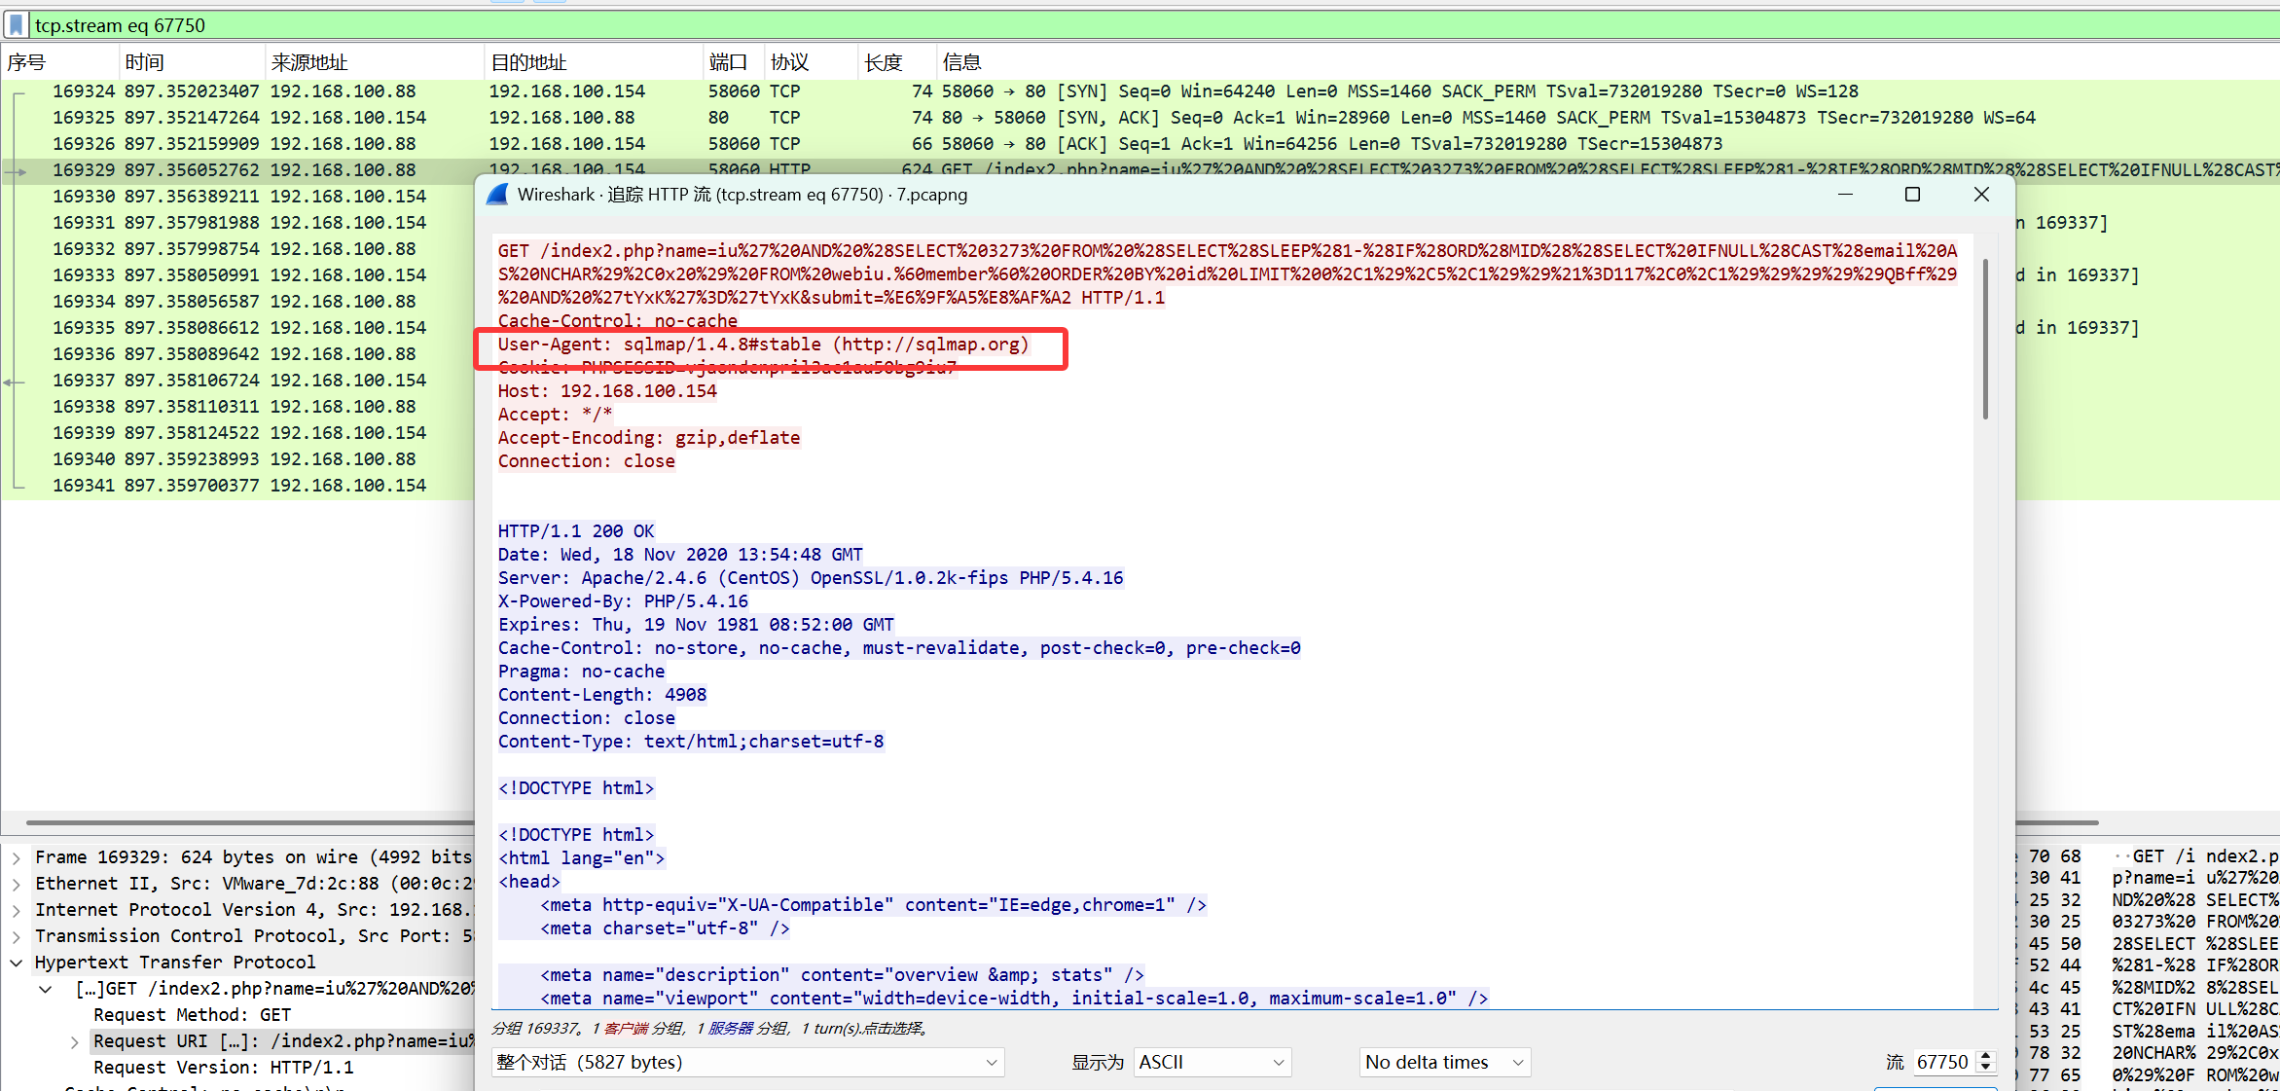Click the filter bookmark icon
The height and width of the screenshot is (1091, 2280).
(x=17, y=24)
